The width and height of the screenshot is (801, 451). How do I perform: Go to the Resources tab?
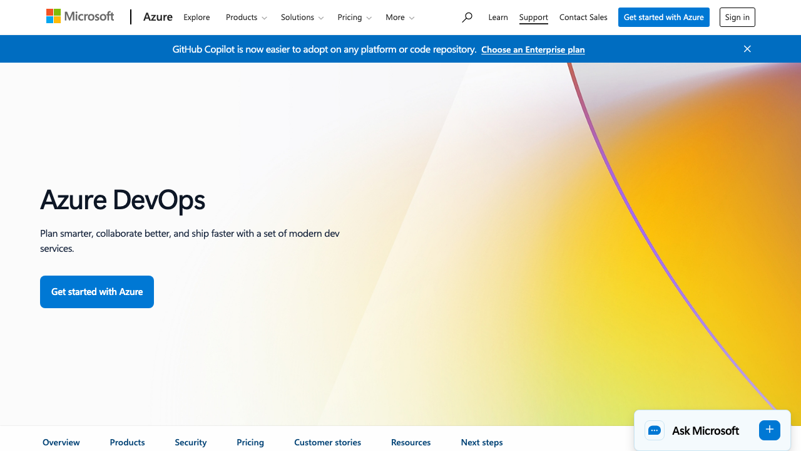pos(411,442)
